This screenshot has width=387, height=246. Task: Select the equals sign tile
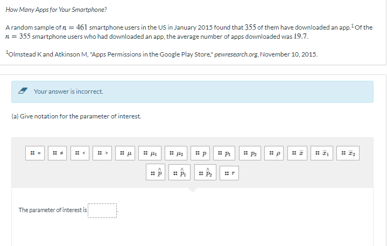[35, 153]
